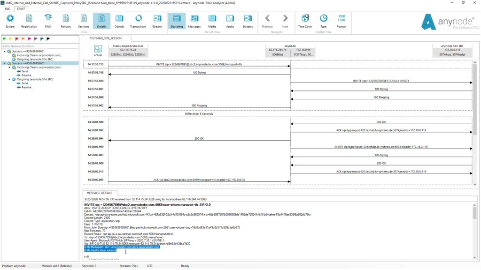Screen dimensions: 481x270
Task: Click the UTC entry in the status bar
Action: point(150,266)
